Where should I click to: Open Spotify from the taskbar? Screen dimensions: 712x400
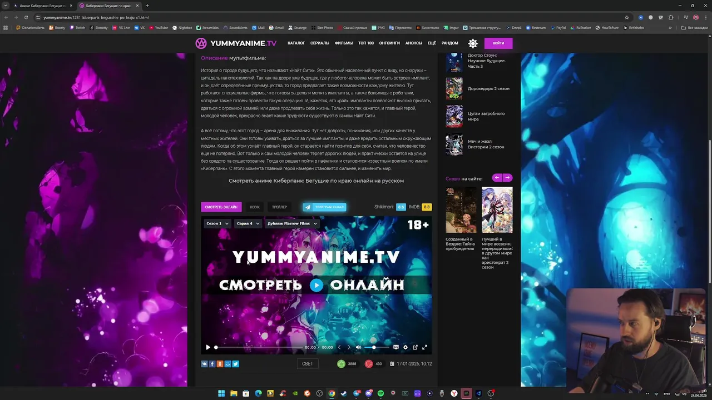point(380,393)
